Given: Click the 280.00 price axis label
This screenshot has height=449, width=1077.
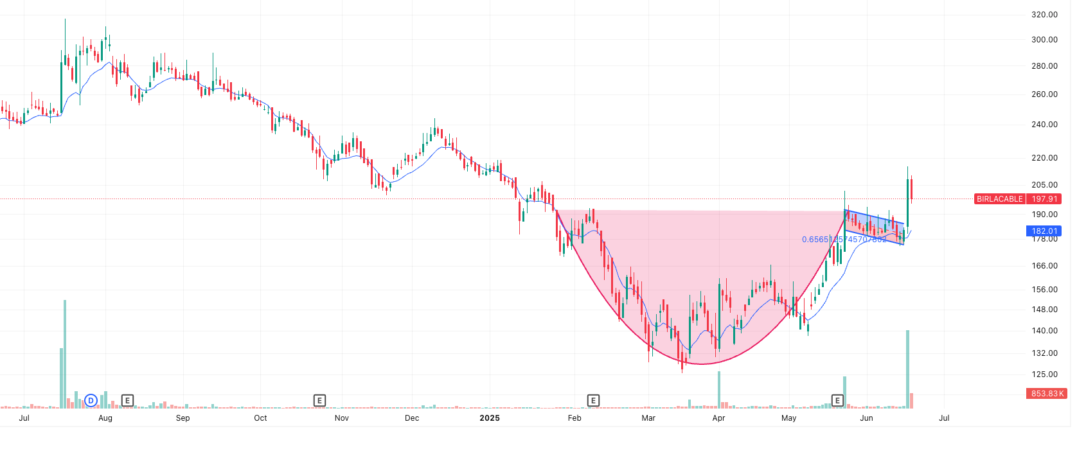Looking at the screenshot, I should 1044,66.
